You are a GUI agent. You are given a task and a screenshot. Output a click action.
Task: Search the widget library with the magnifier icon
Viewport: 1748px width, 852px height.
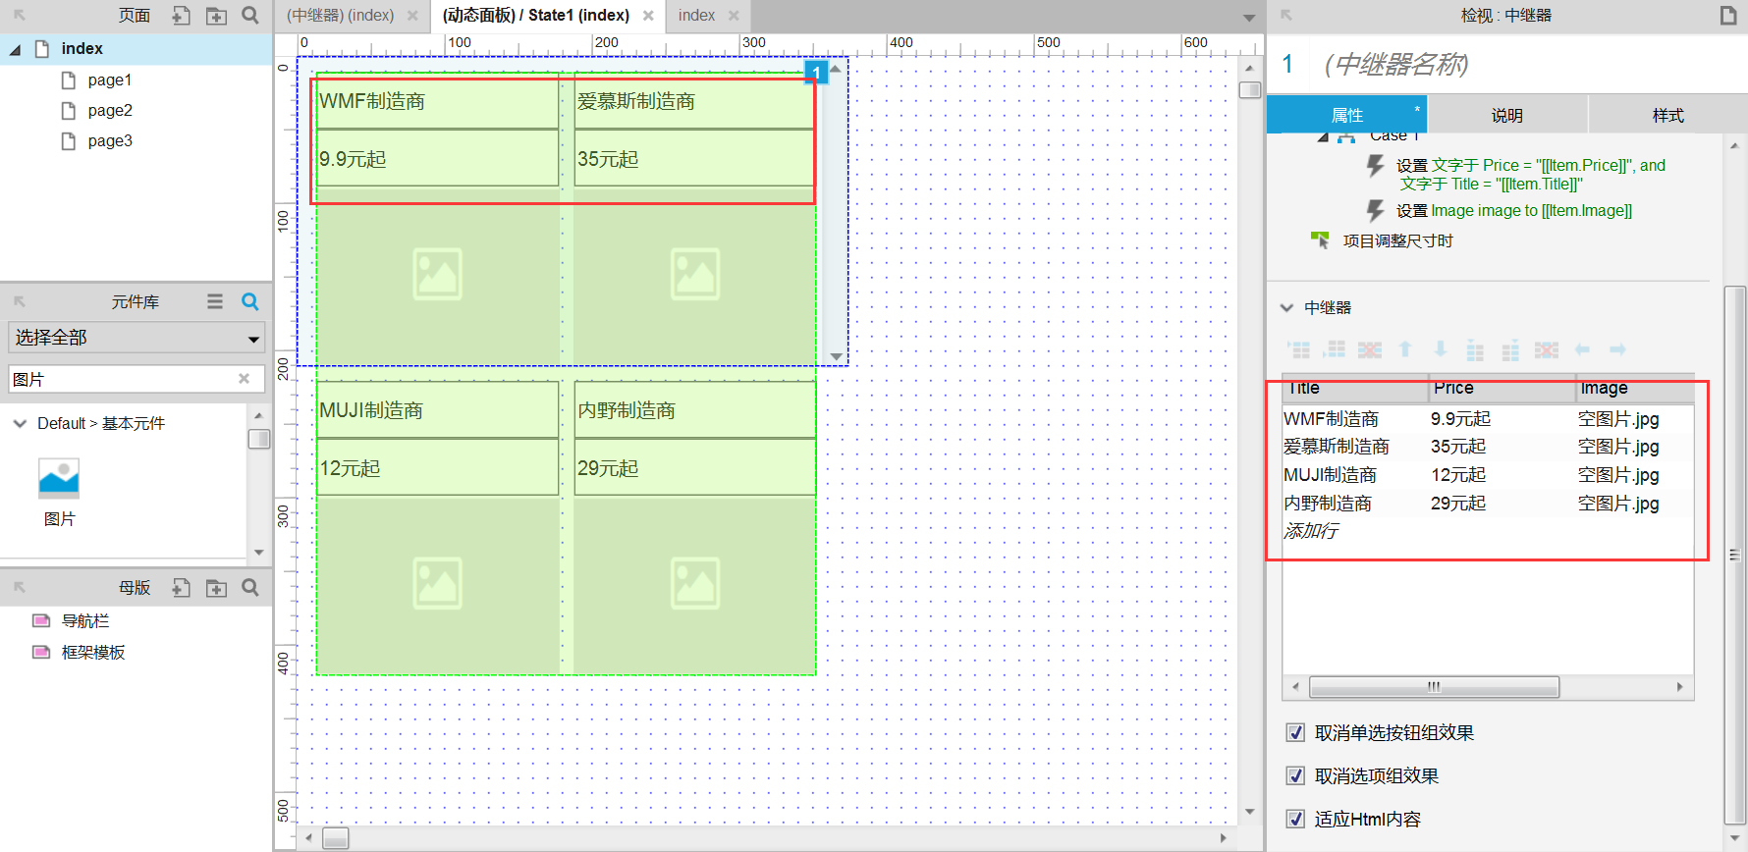(x=250, y=301)
